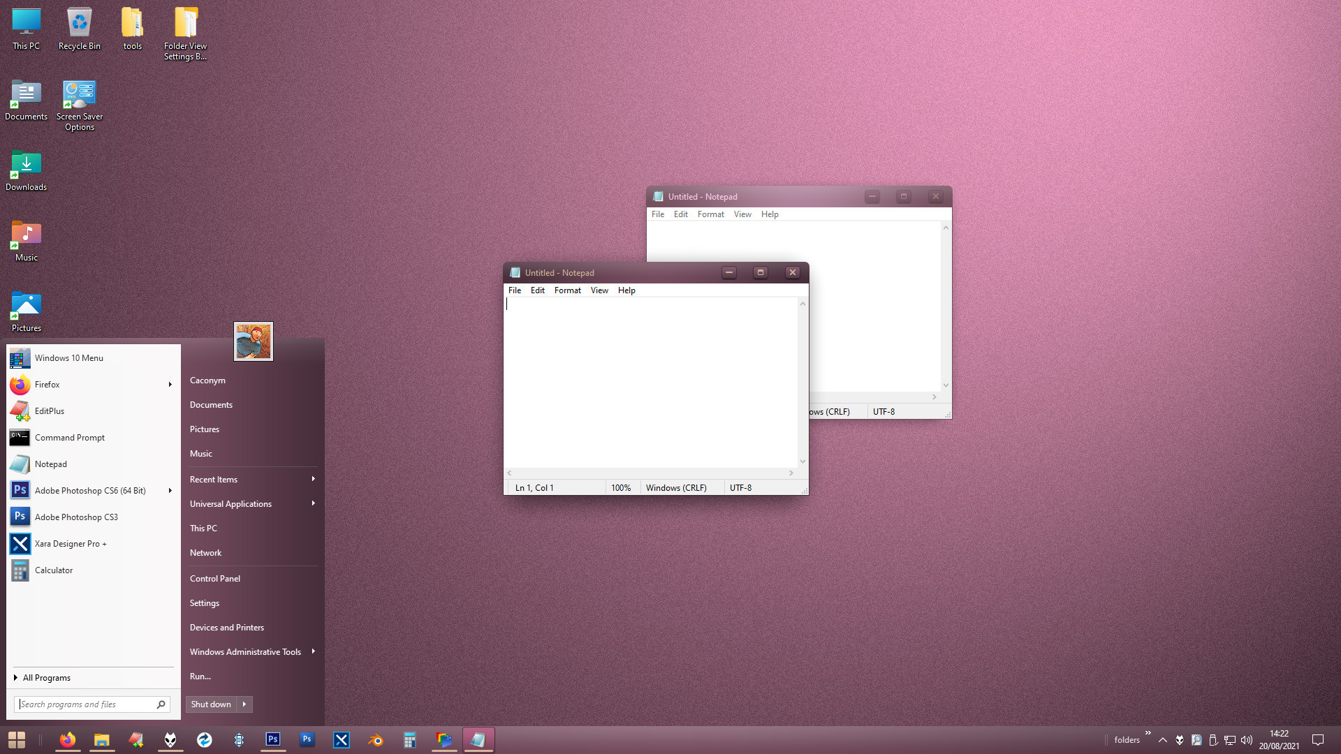The width and height of the screenshot is (1341, 754).
Task: Show hidden tray icons chevron
Action: click(x=1163, y=740)
